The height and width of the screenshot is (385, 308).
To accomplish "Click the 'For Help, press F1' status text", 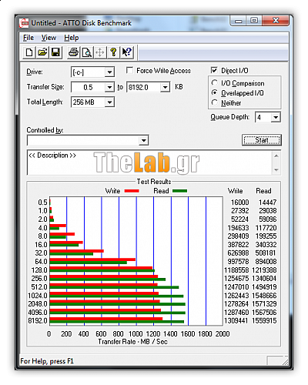I will tap(47, 361).
